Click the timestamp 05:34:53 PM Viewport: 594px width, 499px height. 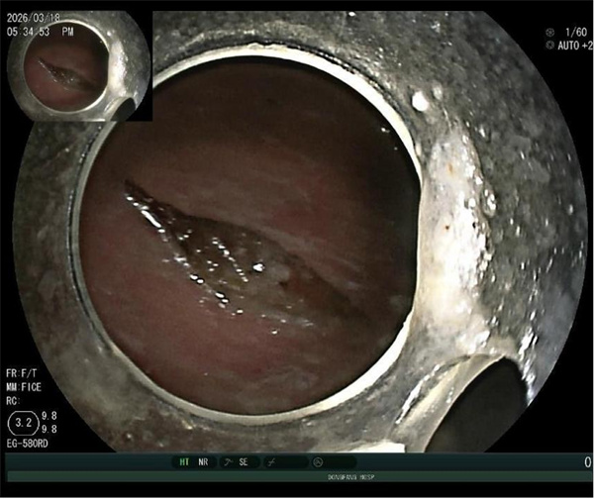point(44,32)
